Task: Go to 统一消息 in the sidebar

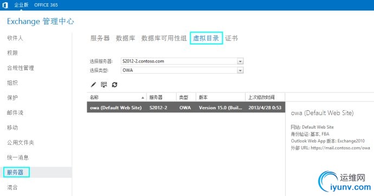Action: (18, 157)
